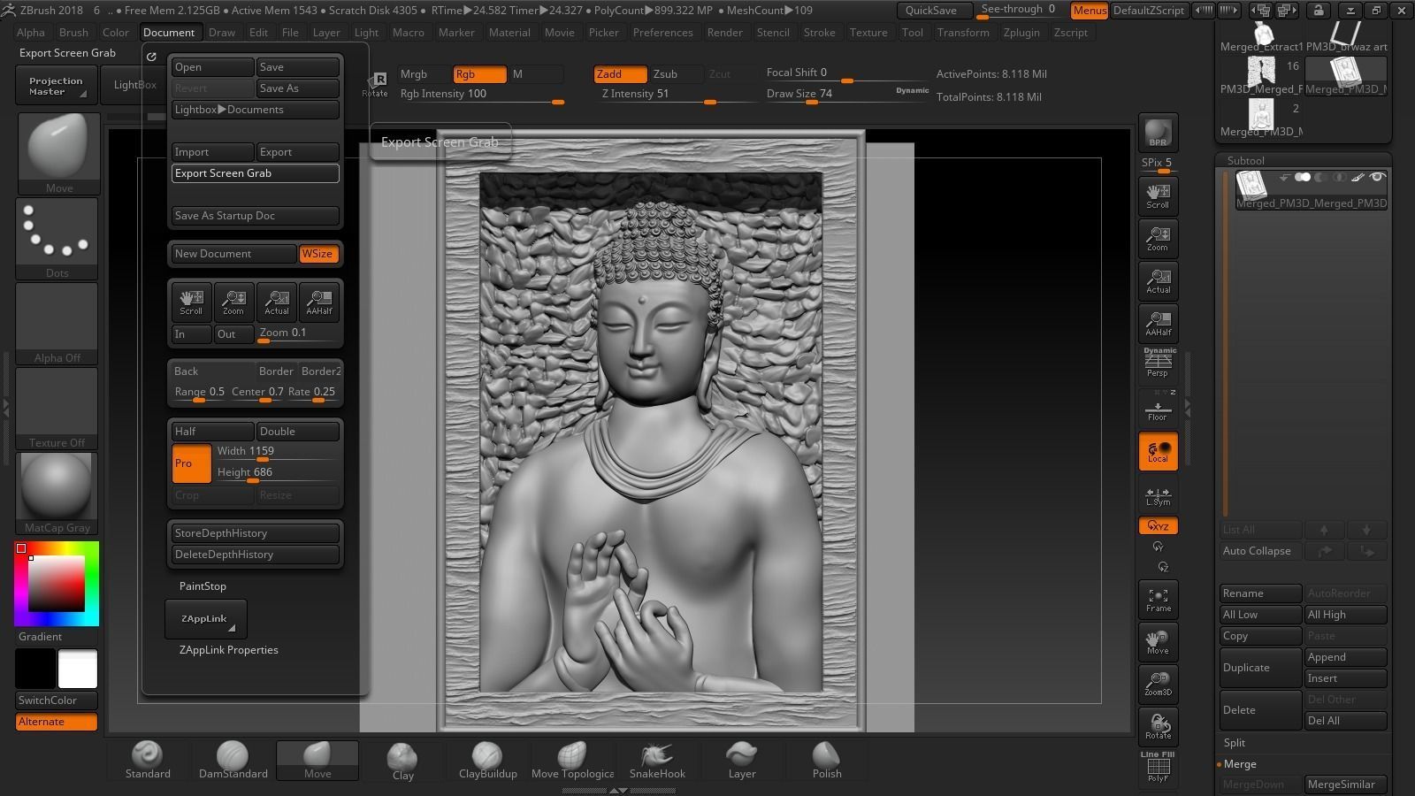The image size is (1415, 796).
Task: Click the Document palette AAHalf icon
Action: coord(319,302)
